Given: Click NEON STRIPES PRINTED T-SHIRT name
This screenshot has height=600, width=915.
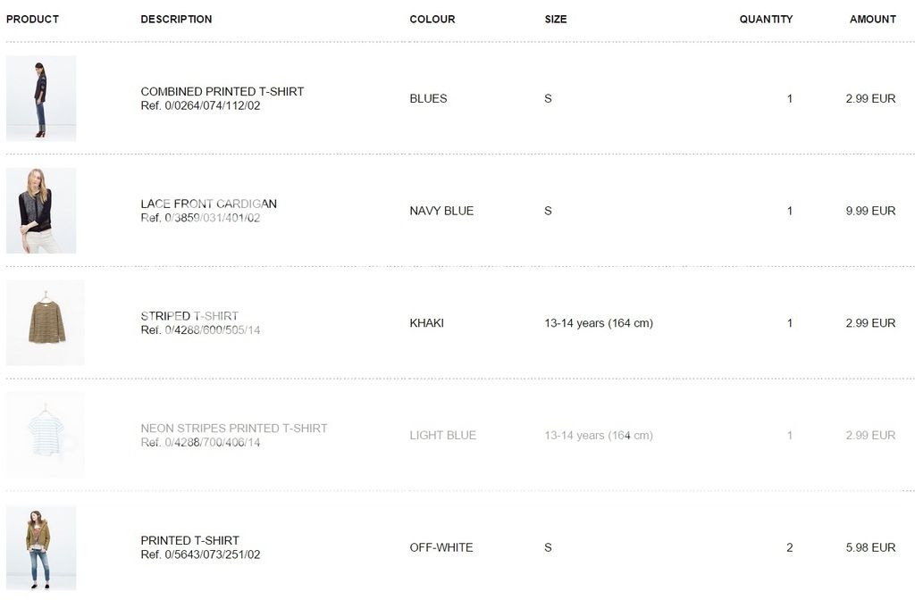Looking at the screenshot, I should click(x=234, y=428).
